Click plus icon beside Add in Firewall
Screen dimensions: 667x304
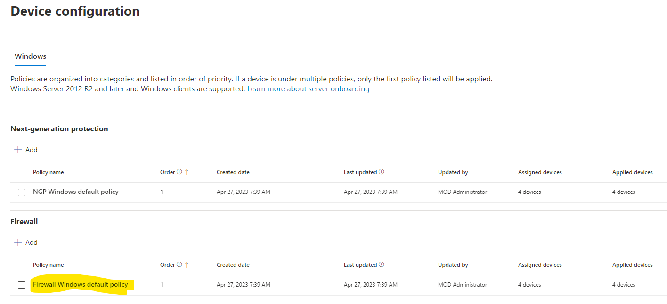(18, 242)
